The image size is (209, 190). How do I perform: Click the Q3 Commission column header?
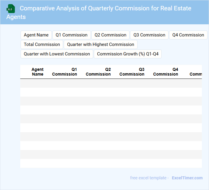132,72
